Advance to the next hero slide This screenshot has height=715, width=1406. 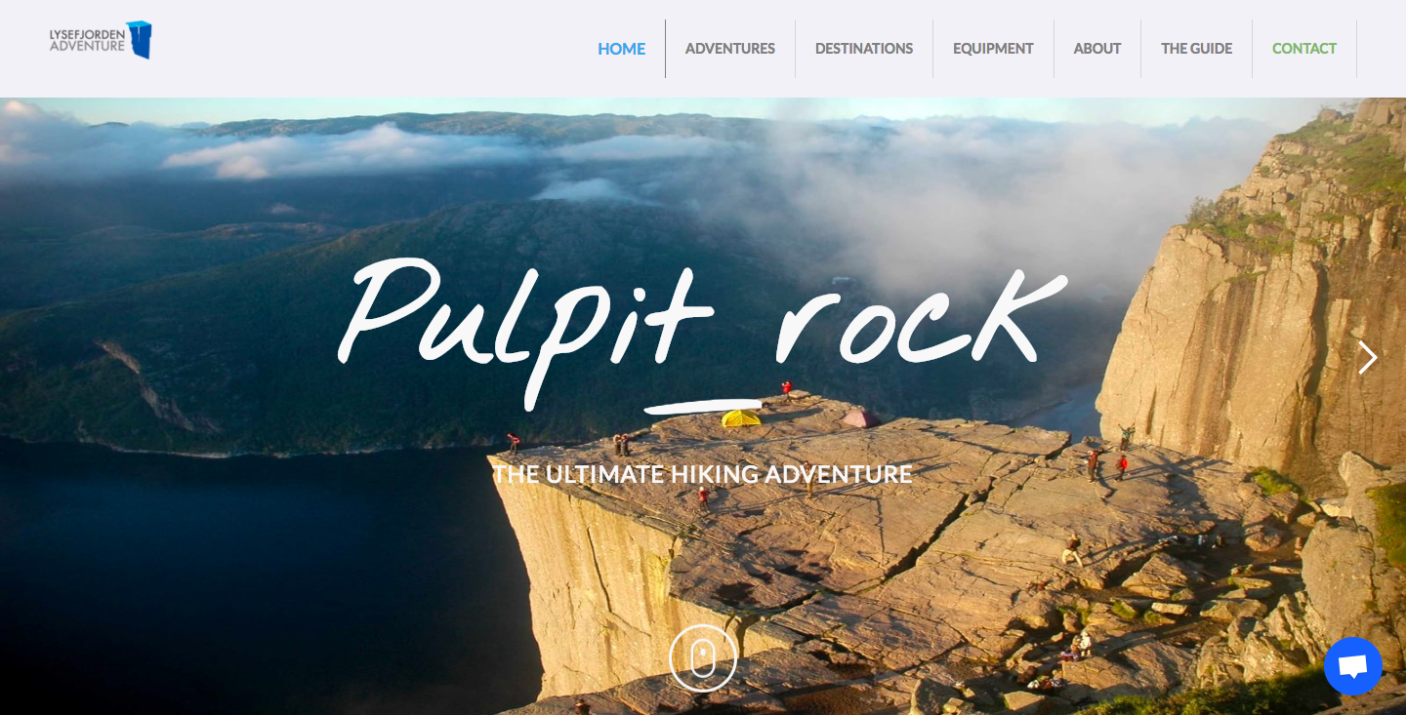tap(1368, 358)
